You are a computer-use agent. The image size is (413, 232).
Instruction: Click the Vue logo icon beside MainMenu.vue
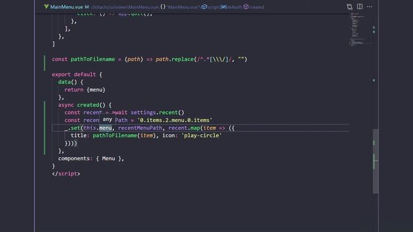46,7
